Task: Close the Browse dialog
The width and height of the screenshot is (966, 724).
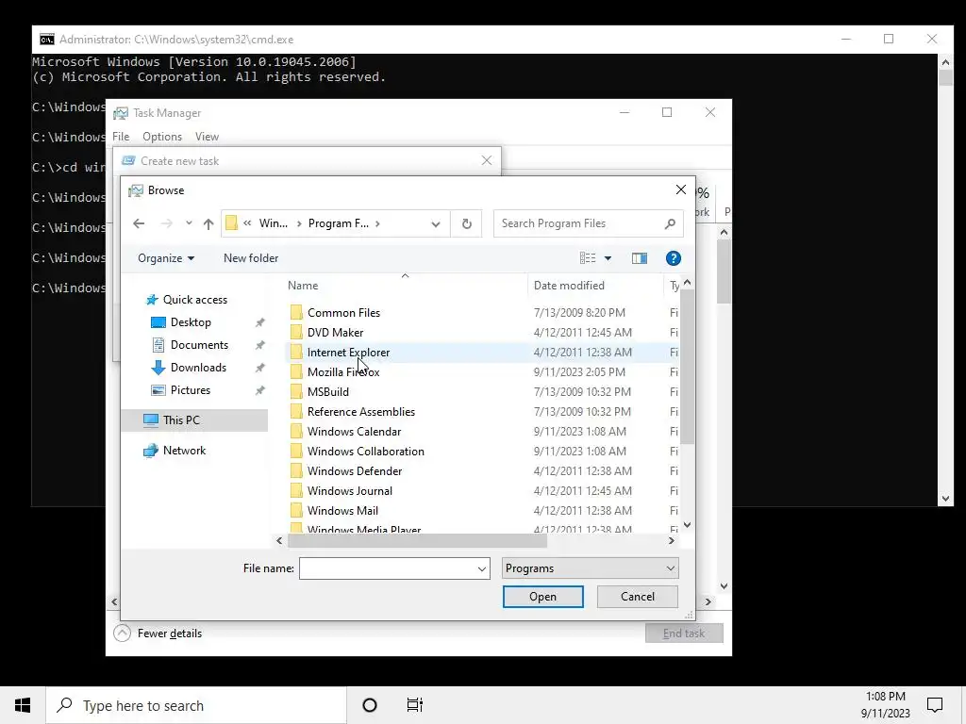Action: (681, 190)
